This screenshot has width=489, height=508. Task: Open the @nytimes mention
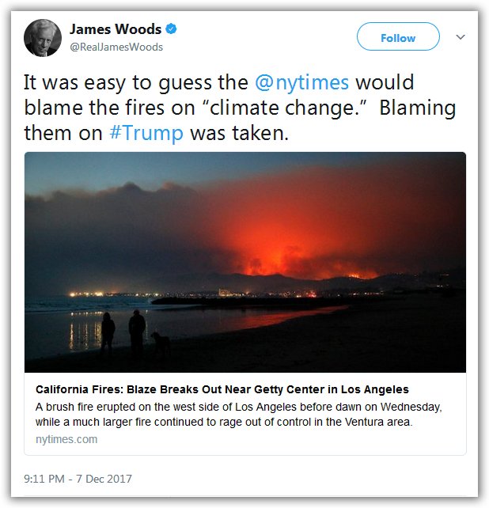click(x=301, y=82)
